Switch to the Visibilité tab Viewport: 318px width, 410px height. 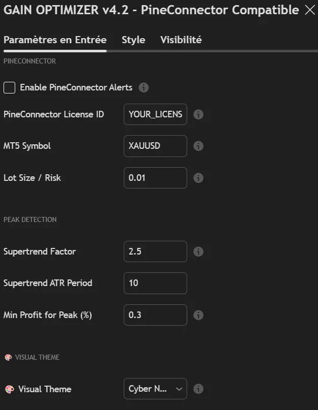point(181,40)
